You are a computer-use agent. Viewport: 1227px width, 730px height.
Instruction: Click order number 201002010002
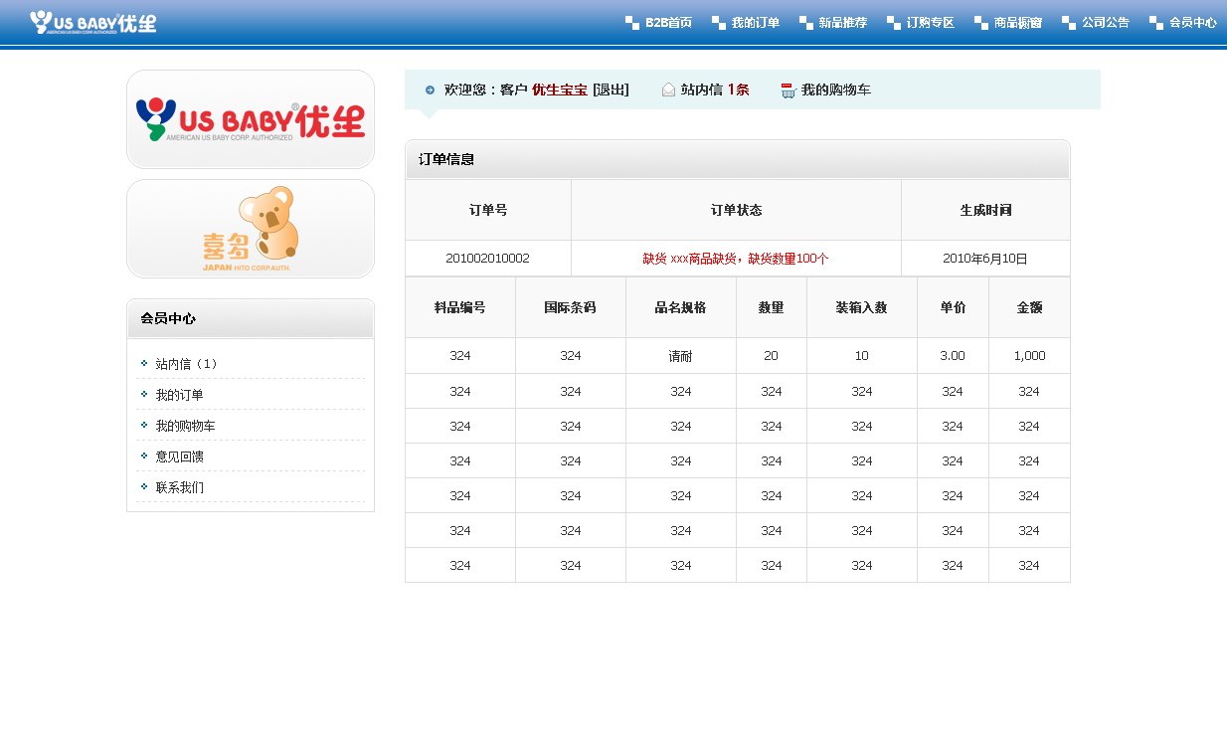[x=487, y=259]
